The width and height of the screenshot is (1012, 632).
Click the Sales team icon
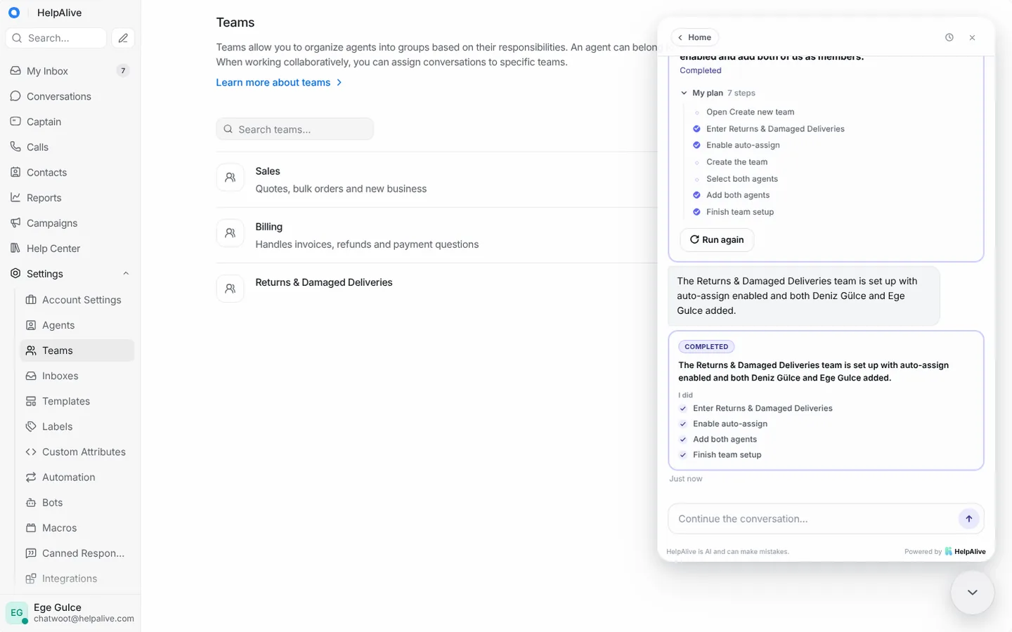(230, 178)
